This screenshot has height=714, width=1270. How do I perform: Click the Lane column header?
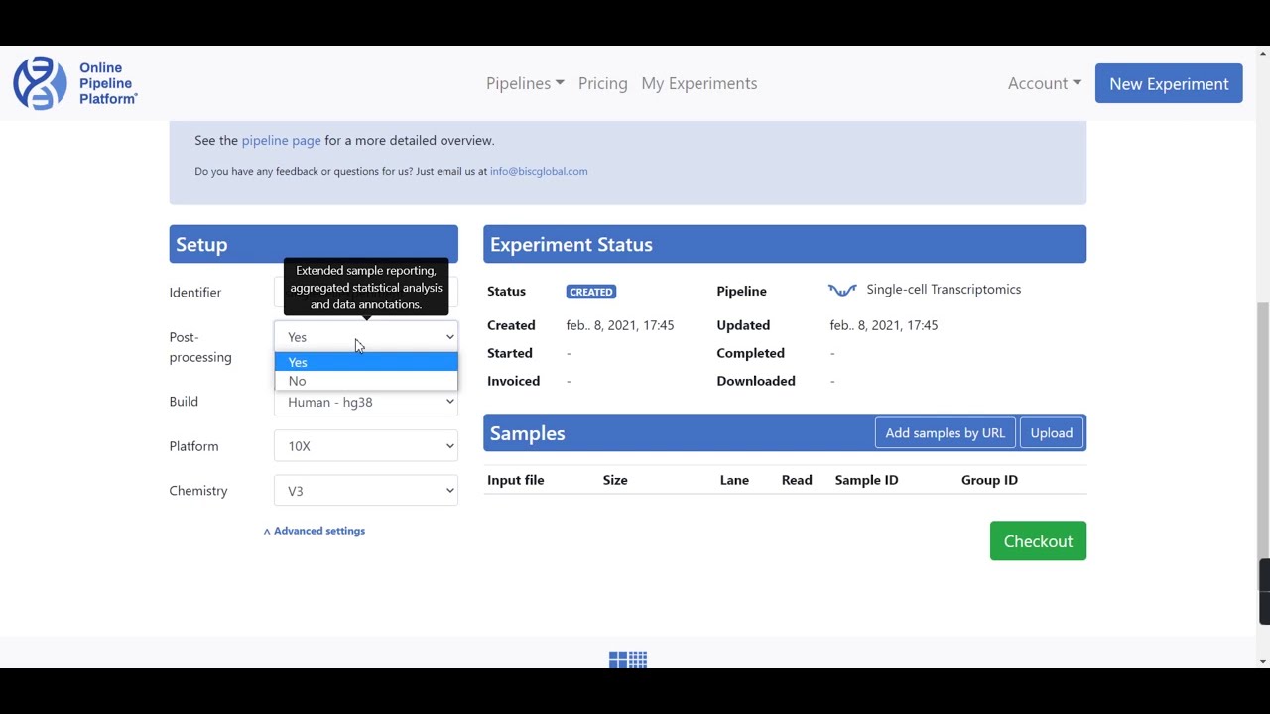click(x=734, y=480)
